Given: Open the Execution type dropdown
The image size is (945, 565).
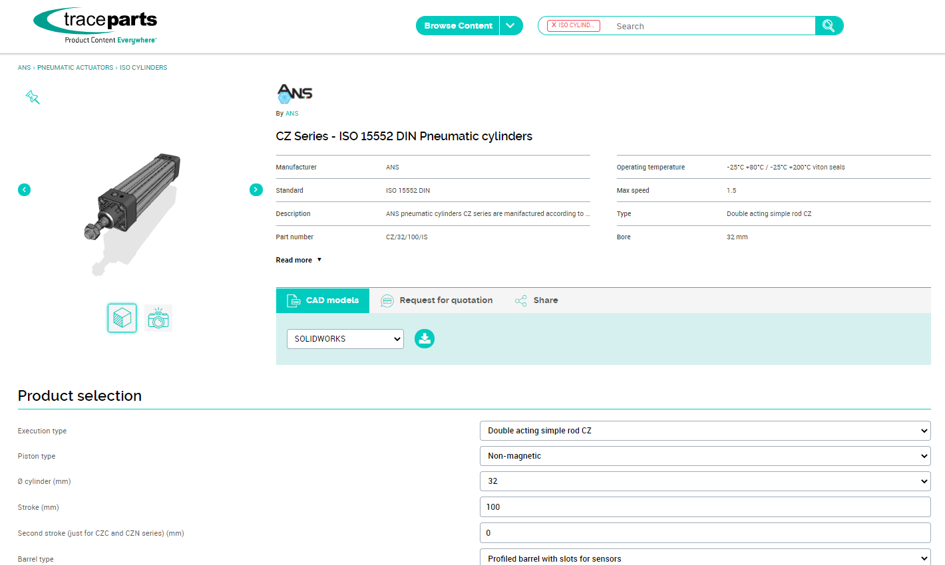Looking at the screenshot, I should (x=705, y=431).
